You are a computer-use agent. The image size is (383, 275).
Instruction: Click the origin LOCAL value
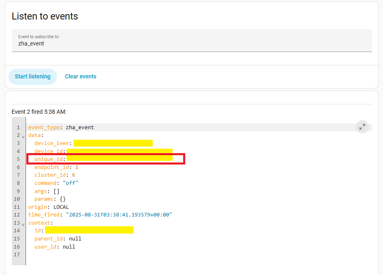[x=61, y=207]
